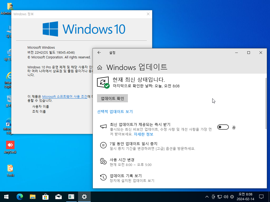Close the Windows 정보 dialog
The width and height of the screenshot is (270, 202).
click(148, 14)
